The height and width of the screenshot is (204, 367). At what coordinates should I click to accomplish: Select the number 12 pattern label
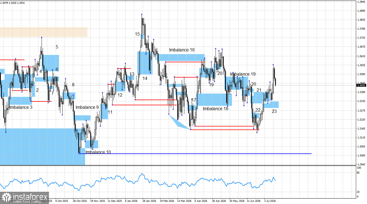pyautogui.click(x=120, y=95)
